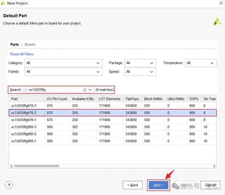225x195 pixels.
Task: Open the Speed filter dropdown
Action: coord(139,71)
